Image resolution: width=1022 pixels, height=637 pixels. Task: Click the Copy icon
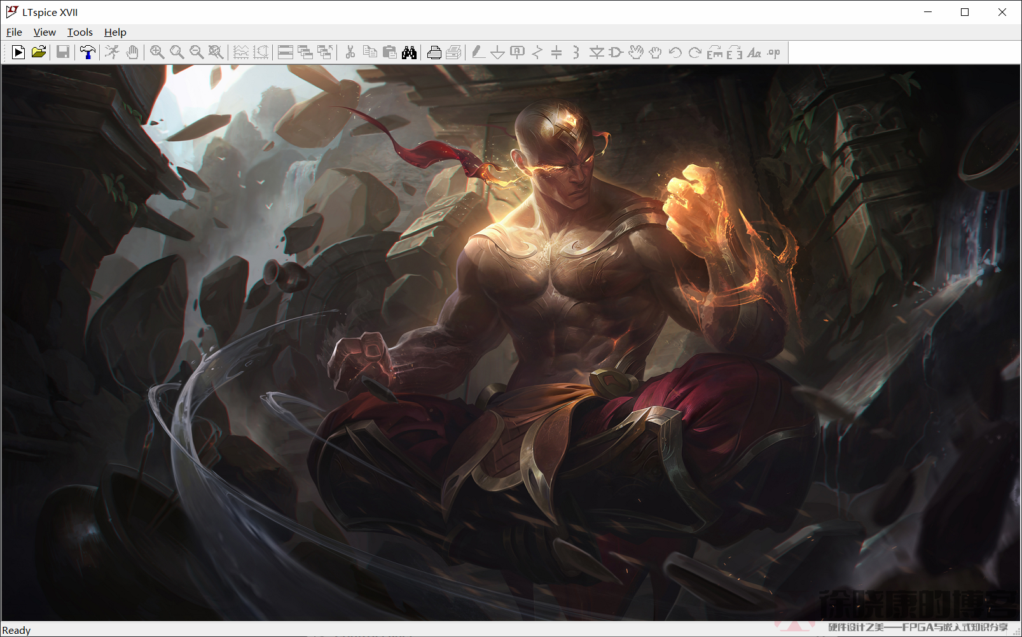click(369, 52)
